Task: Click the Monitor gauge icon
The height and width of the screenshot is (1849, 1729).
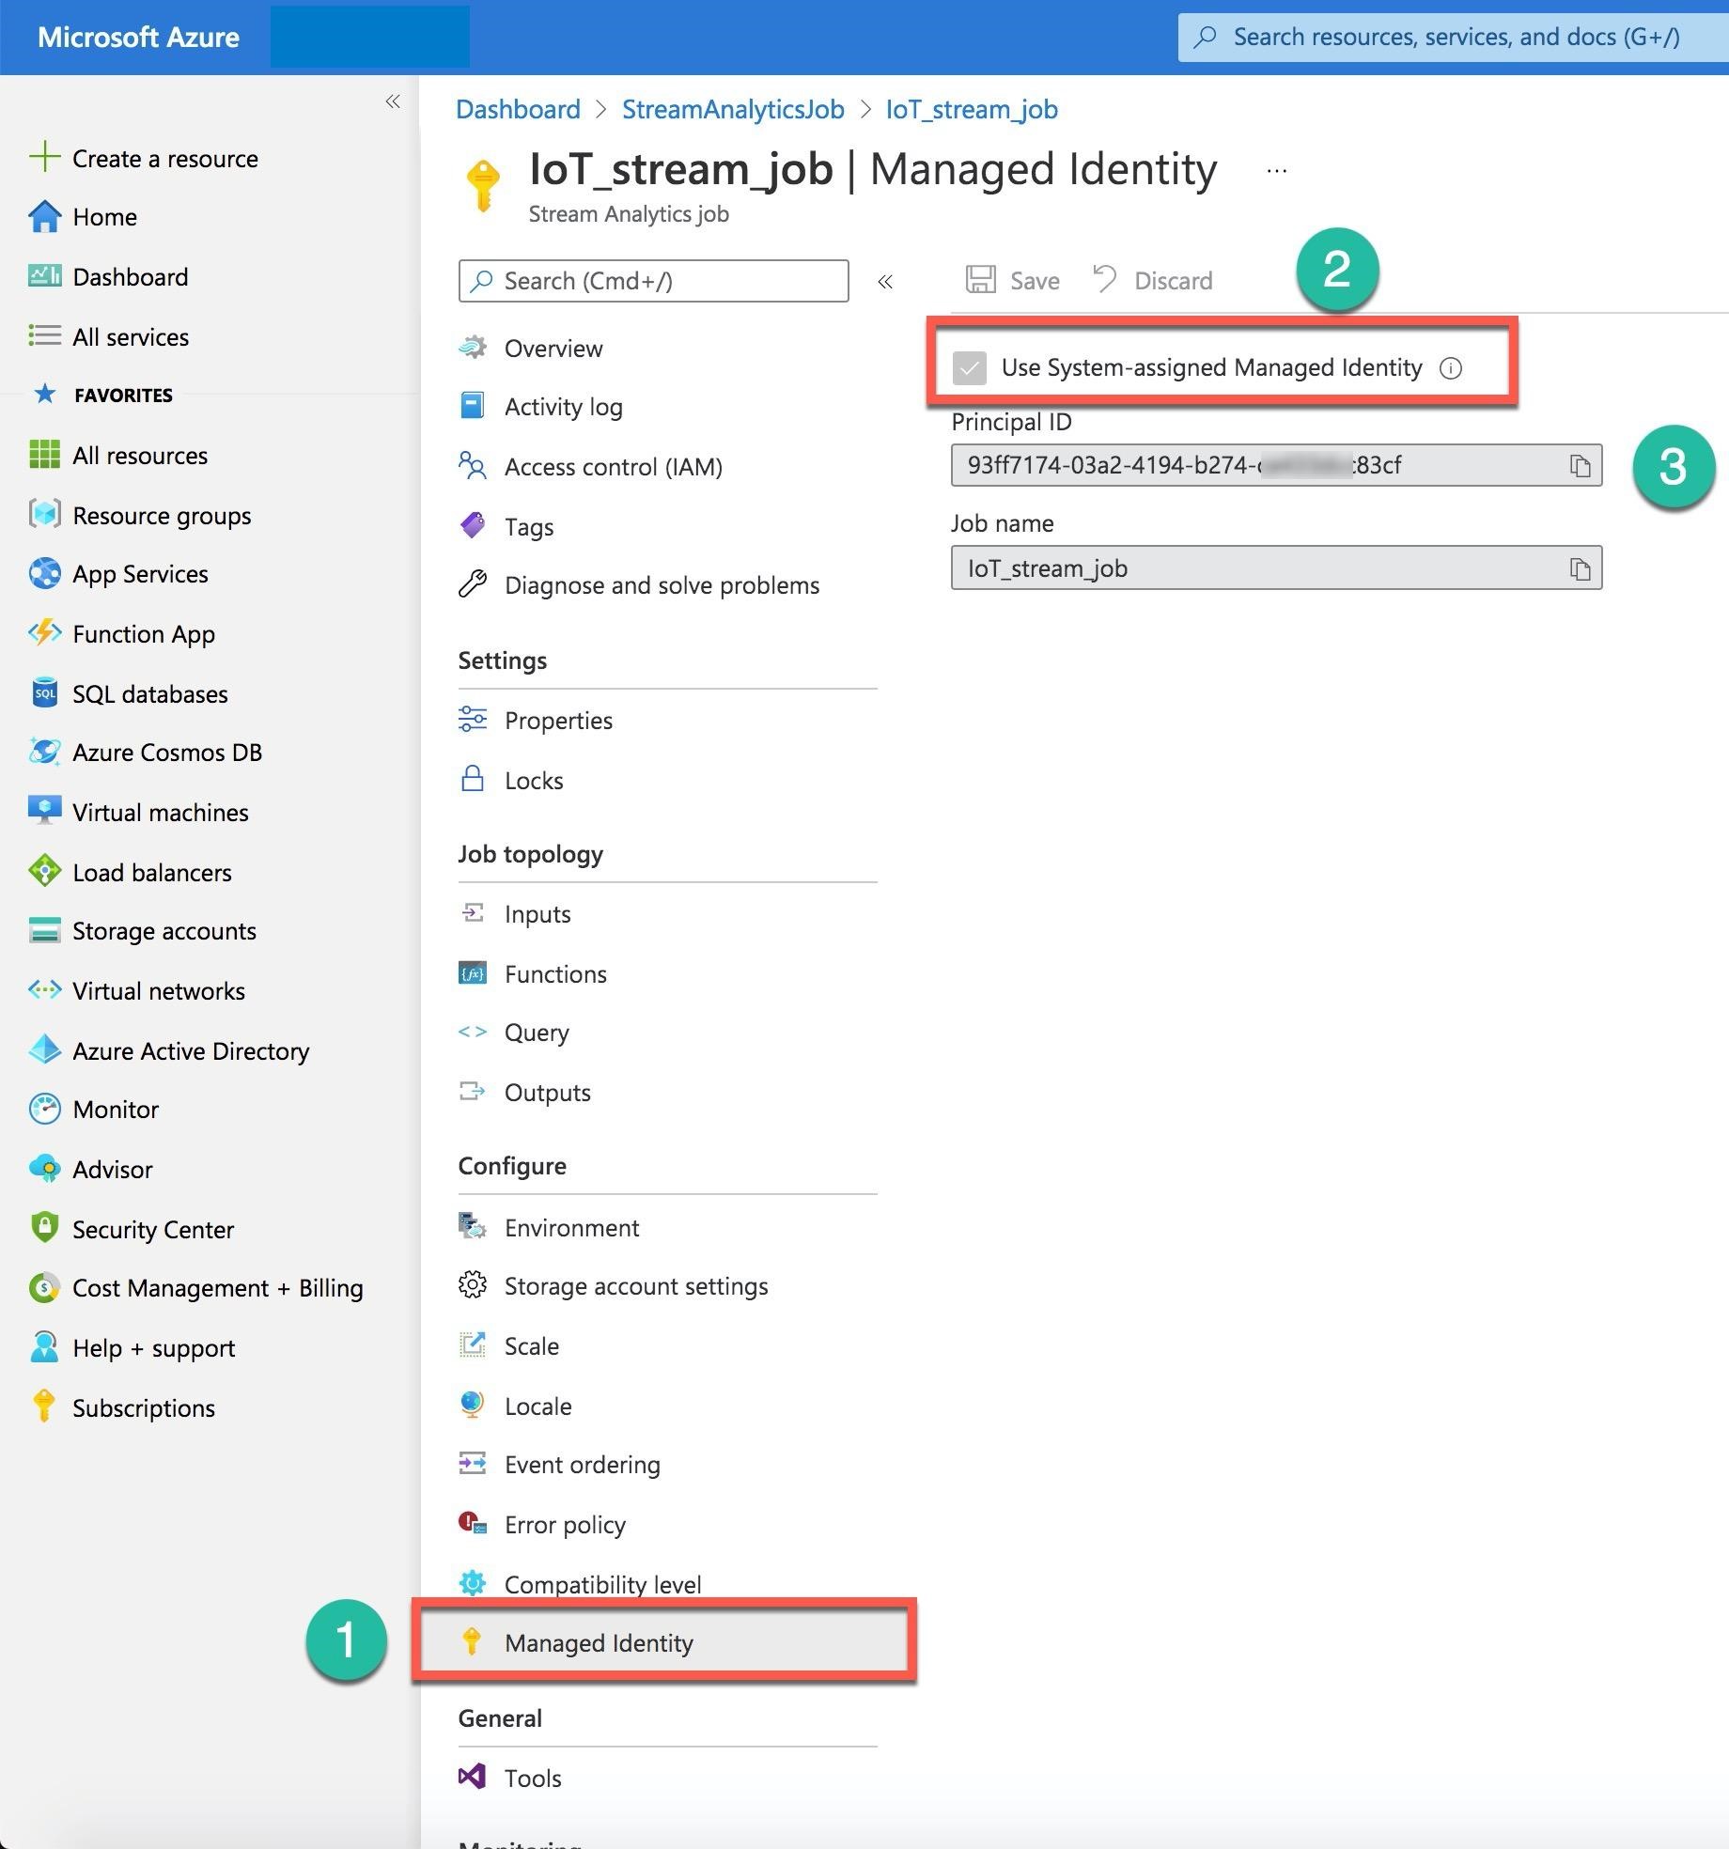Action: click(x=44, y=1110)
